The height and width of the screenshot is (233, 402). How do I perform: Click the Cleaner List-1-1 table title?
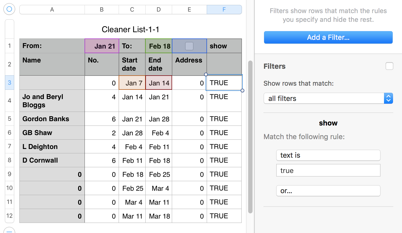[x=130, y=29]
